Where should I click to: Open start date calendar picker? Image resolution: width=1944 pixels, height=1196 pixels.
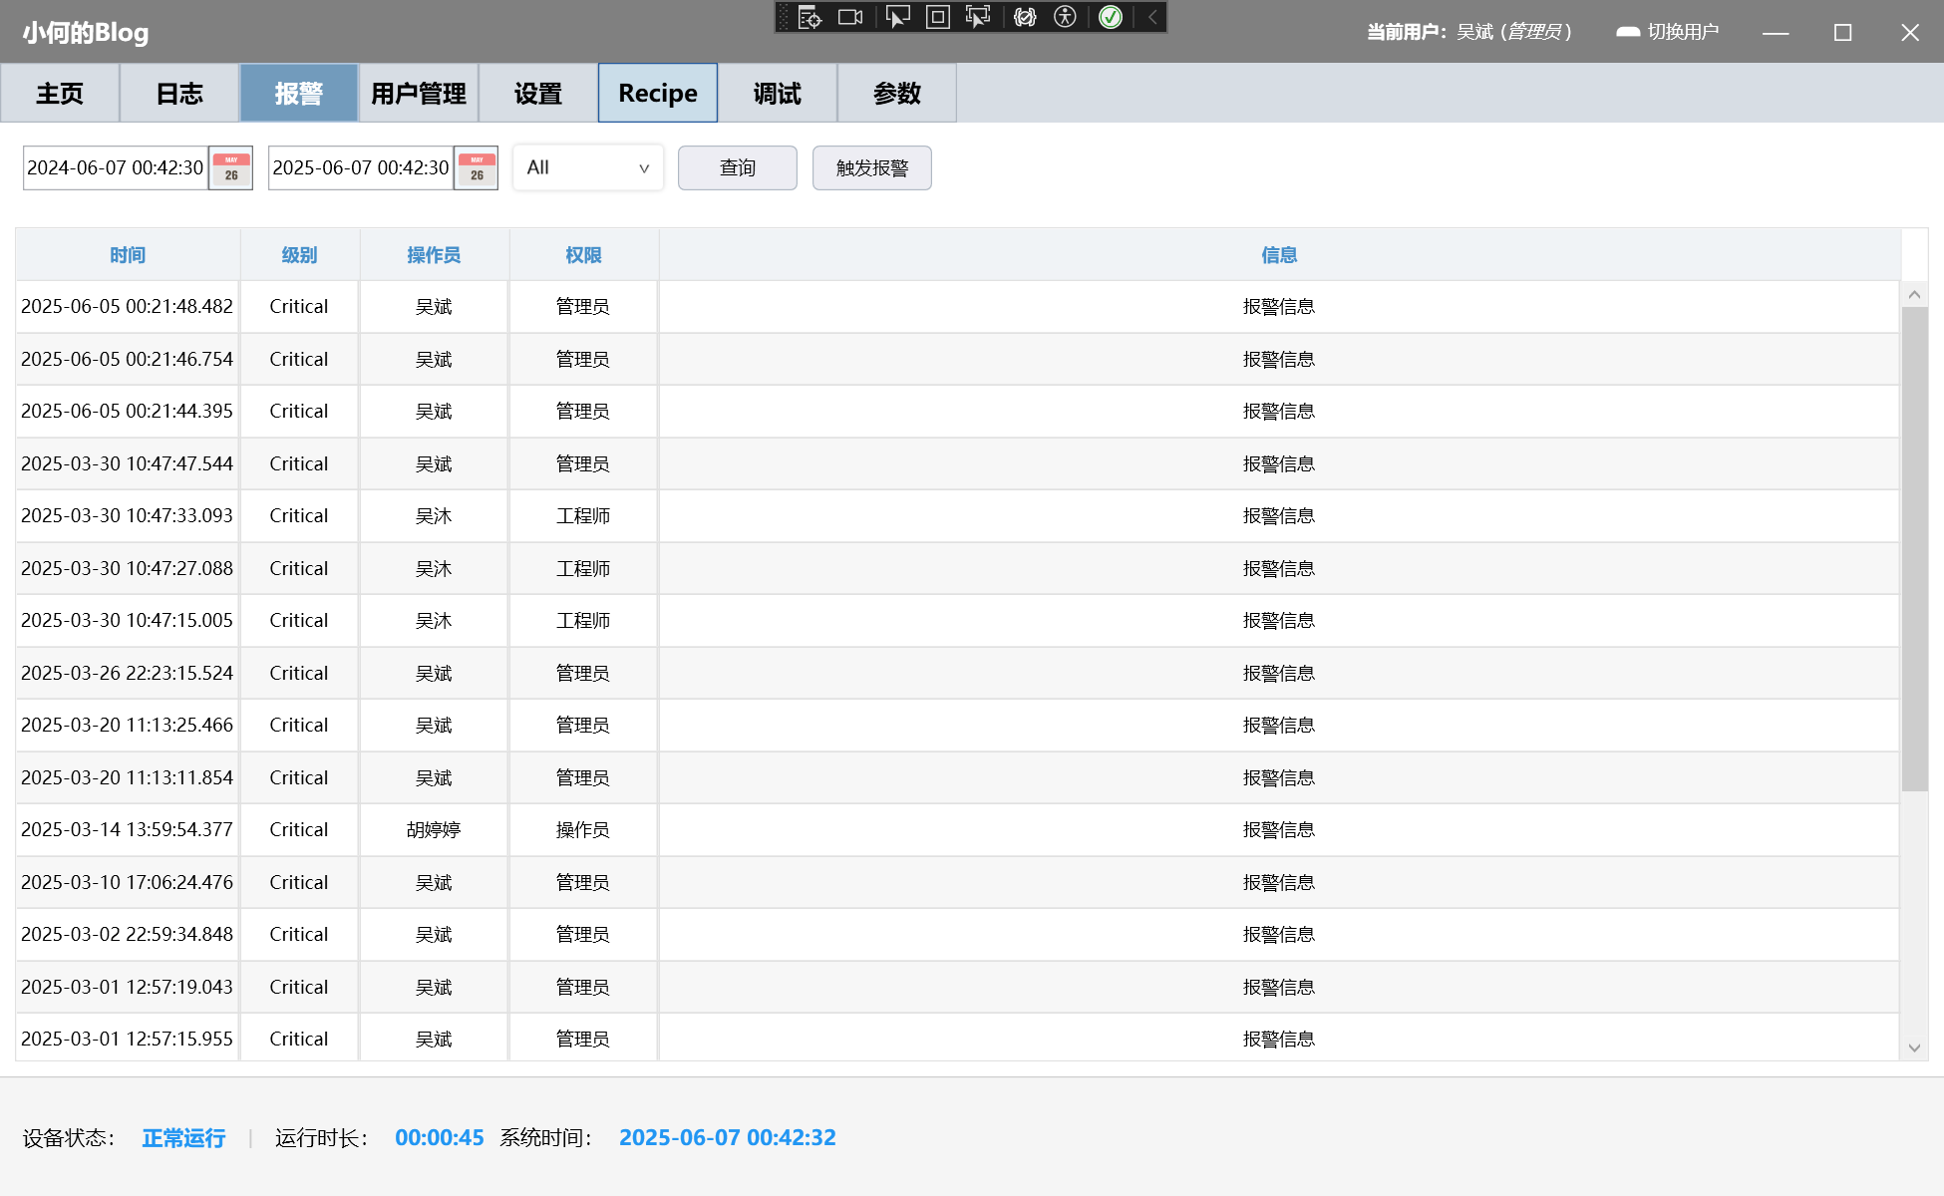pyautogui.click(x=231, y=167)
